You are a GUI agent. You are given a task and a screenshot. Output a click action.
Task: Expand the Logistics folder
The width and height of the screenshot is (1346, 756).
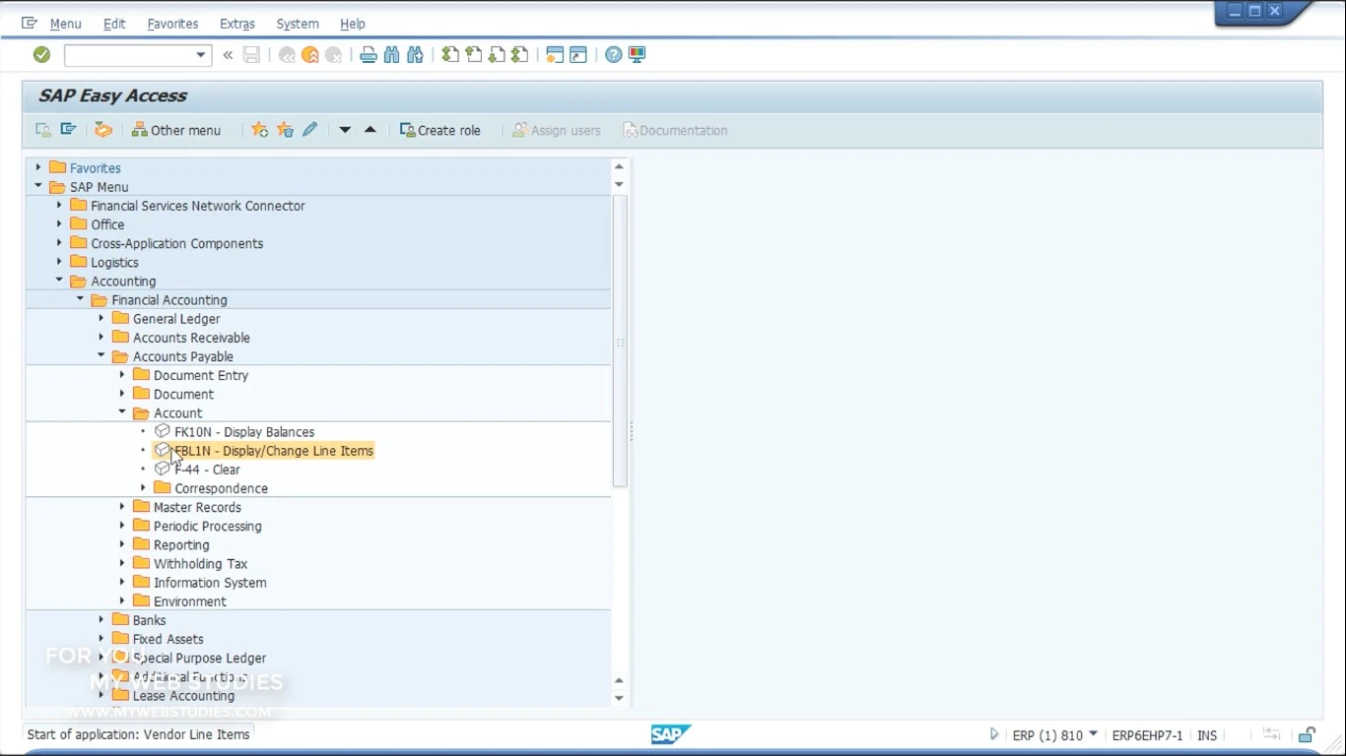point(59,262)
